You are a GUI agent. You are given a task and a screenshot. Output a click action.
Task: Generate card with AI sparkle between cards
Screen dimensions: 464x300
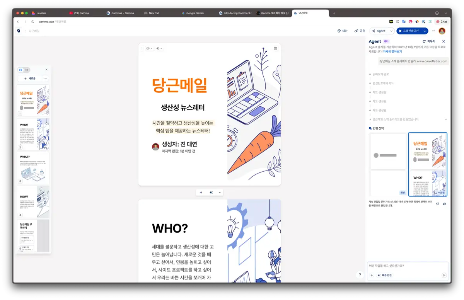pyautogui.click(x=211, y=192)
